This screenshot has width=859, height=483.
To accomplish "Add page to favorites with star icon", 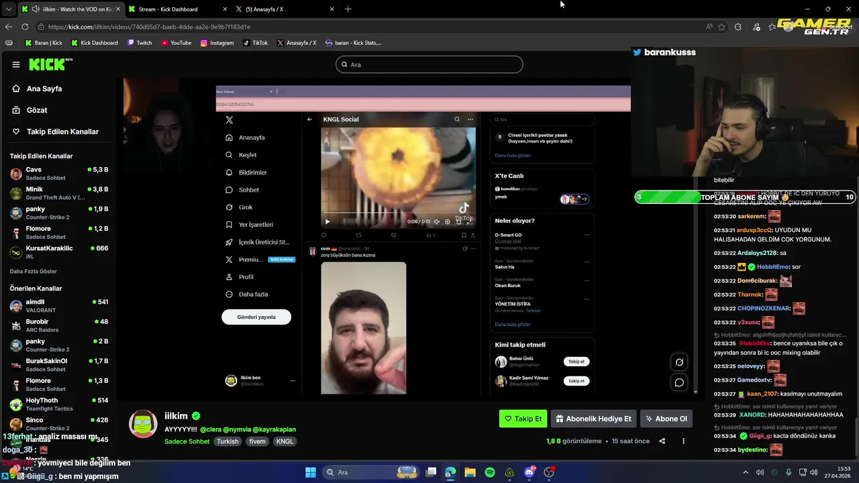I will coord(722,27).
